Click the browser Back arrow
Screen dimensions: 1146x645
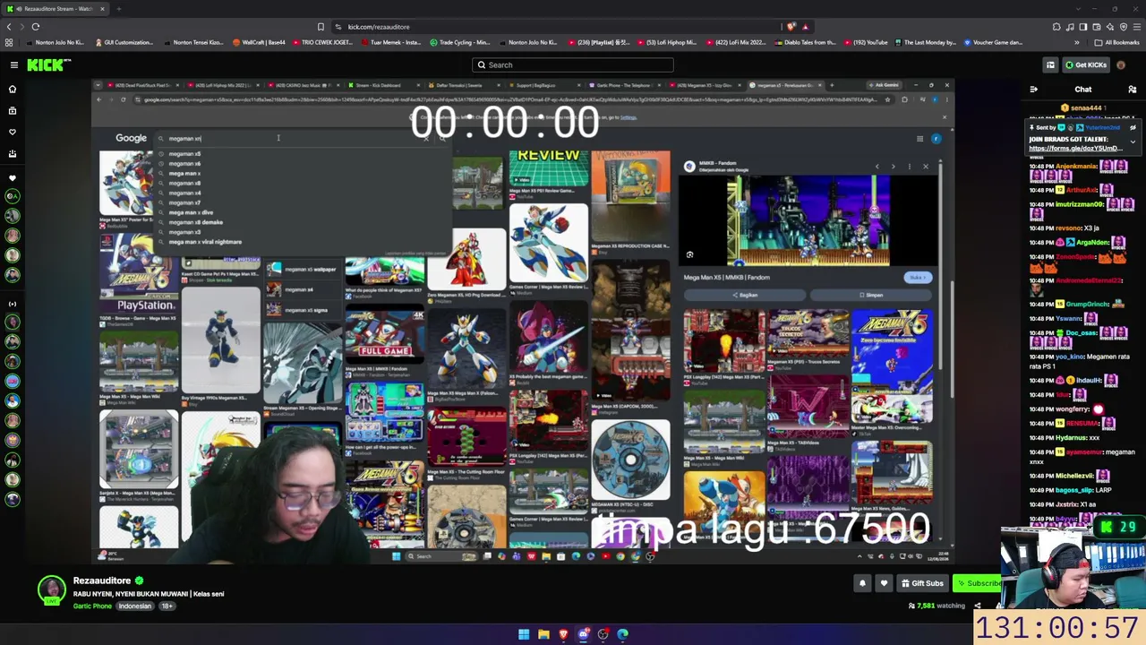[x=9, y=27]
